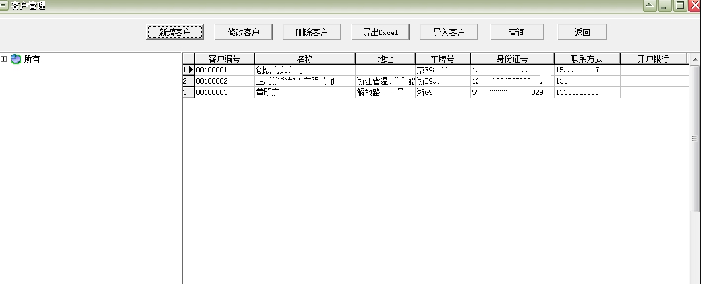Click the 返回 button

click(x=582, y=32)
